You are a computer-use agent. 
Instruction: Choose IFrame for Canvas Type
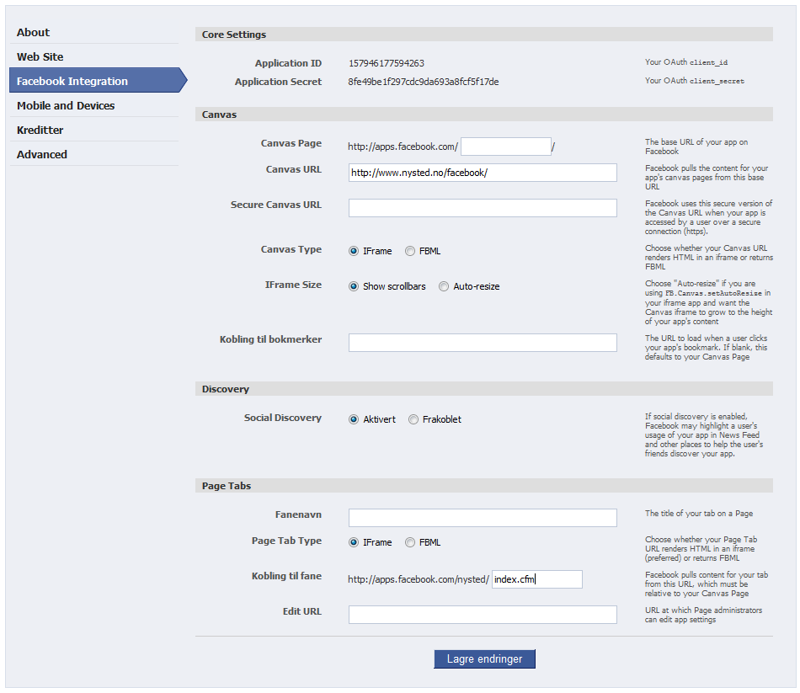click(354, 251)
